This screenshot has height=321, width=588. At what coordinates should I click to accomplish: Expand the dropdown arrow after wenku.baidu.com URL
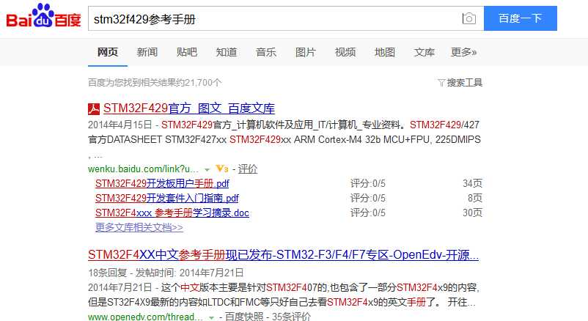pos(207,170)
